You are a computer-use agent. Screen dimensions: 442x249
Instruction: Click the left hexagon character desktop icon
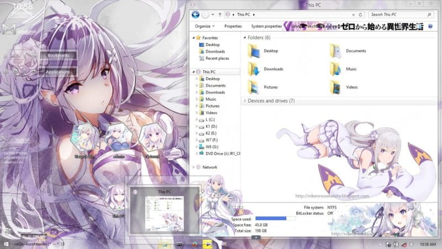pos(85,137)
